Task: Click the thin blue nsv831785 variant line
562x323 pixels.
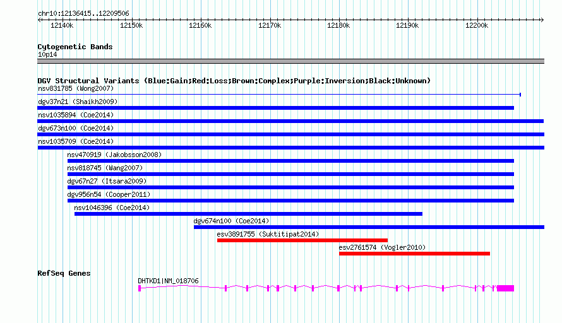Action: (x=279, y=95)
